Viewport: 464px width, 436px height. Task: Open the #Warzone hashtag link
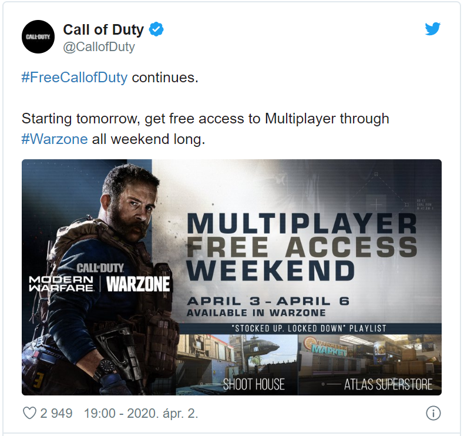click(x=55, y=139)
